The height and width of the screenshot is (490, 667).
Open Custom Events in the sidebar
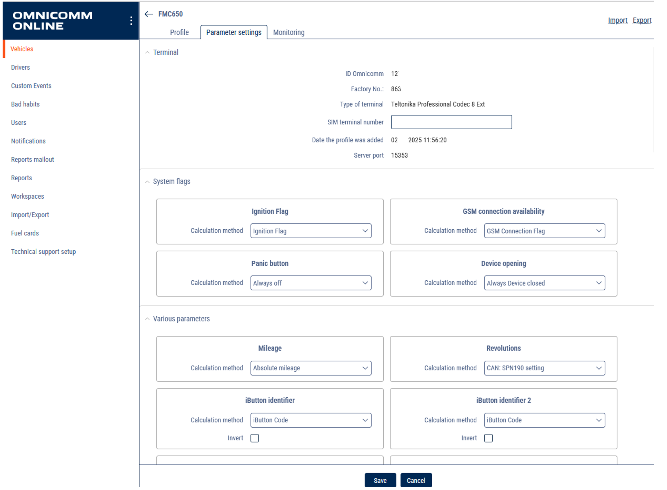pos(31,86)
